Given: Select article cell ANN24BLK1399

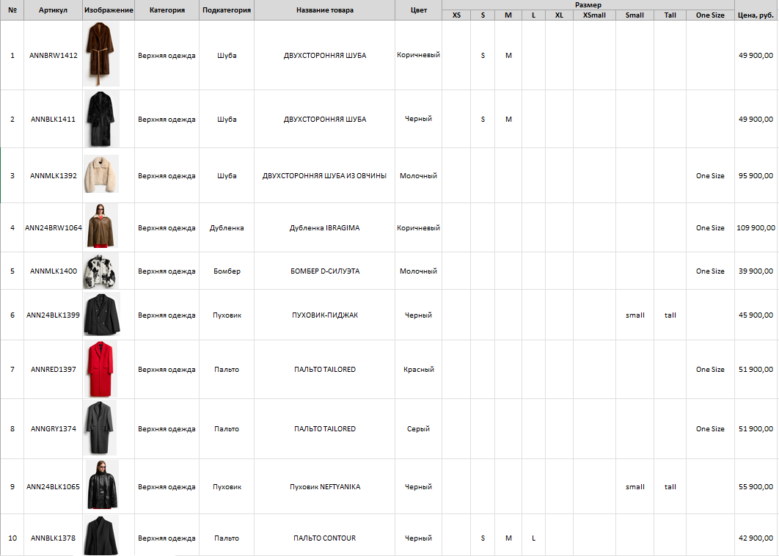Looking at the screenshot, I should click(53, 315).
